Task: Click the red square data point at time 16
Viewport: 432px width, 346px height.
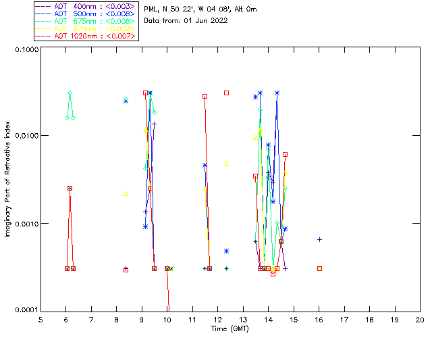Action: [x=319, y=268]
